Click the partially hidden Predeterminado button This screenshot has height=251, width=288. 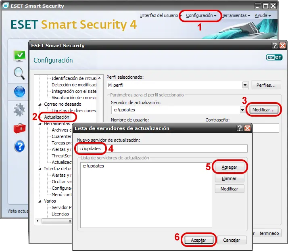[267, 233]
